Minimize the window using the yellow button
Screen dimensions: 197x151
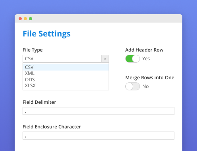[25, 19]
